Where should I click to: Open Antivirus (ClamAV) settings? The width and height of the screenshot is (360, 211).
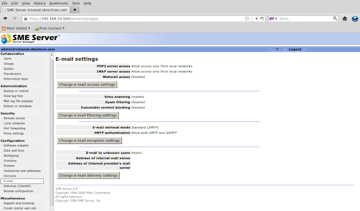coord(17,186)
